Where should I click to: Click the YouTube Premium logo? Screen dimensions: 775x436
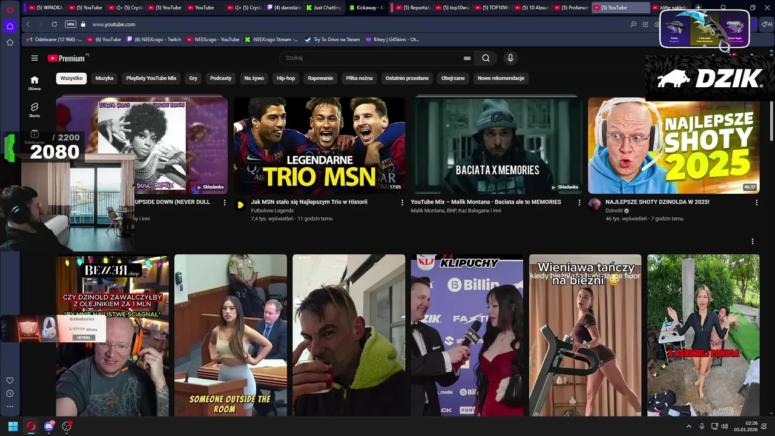(67, 58)
